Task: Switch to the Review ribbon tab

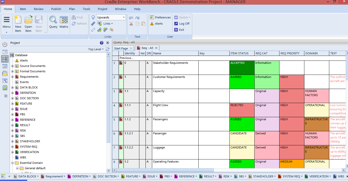Action: tap(38, 9)
